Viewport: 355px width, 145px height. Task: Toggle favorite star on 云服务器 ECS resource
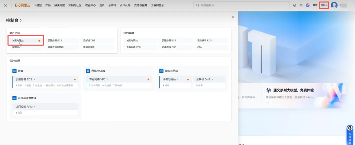[75, 79]
